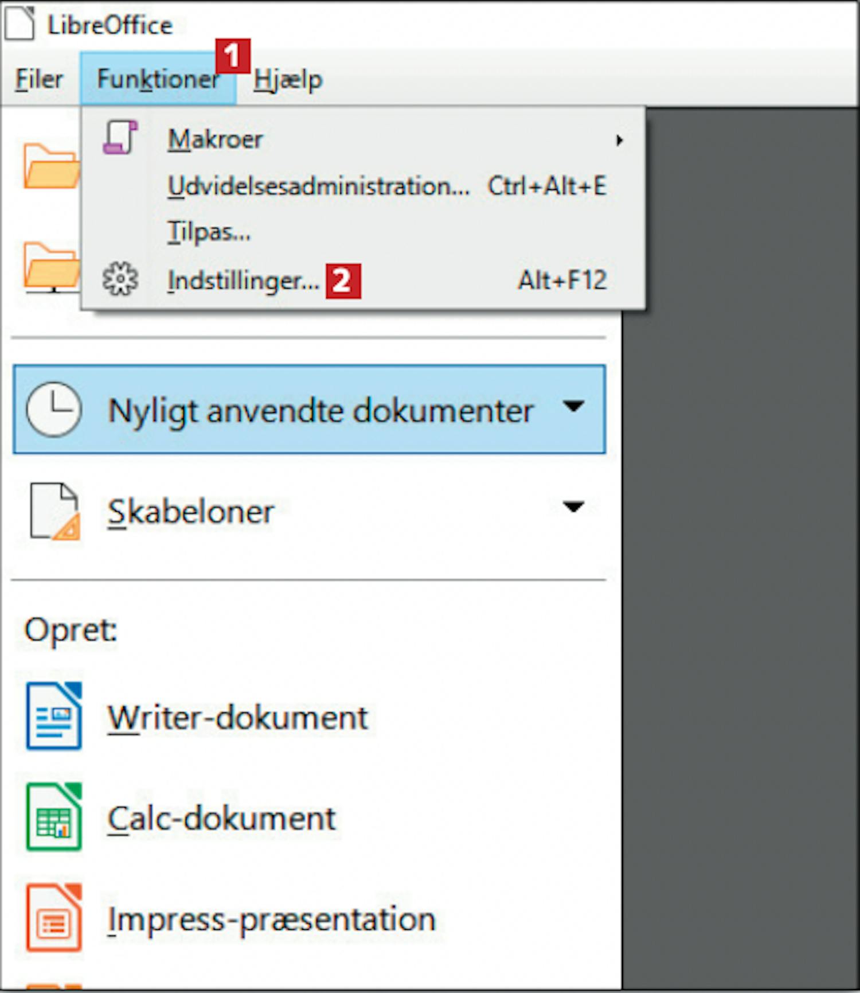Open the Hjælp menu
The height and width of the screenshot is (993, 860).
click(288, 79)
